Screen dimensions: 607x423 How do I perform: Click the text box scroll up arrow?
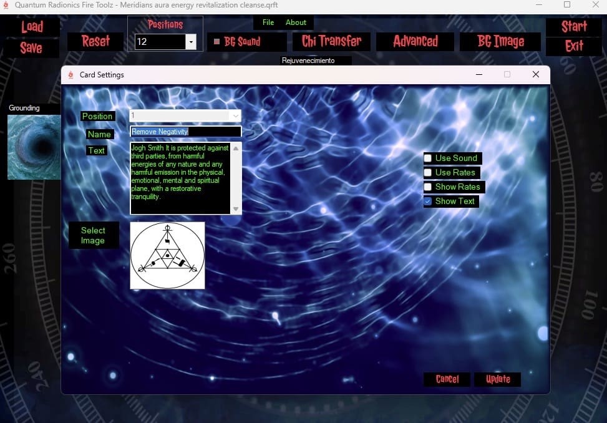point(236,148)
